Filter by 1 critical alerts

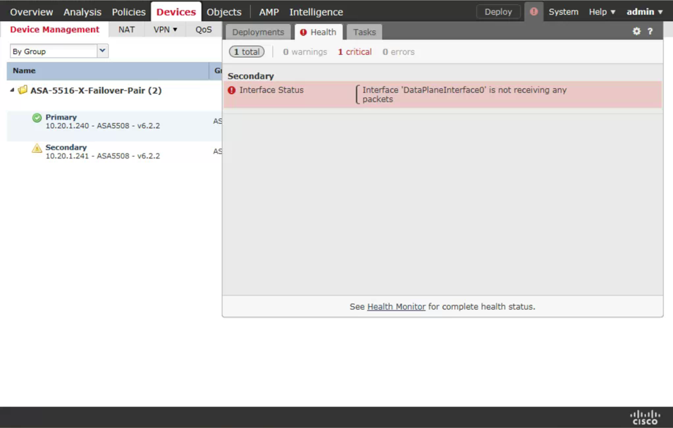(354, 52)
